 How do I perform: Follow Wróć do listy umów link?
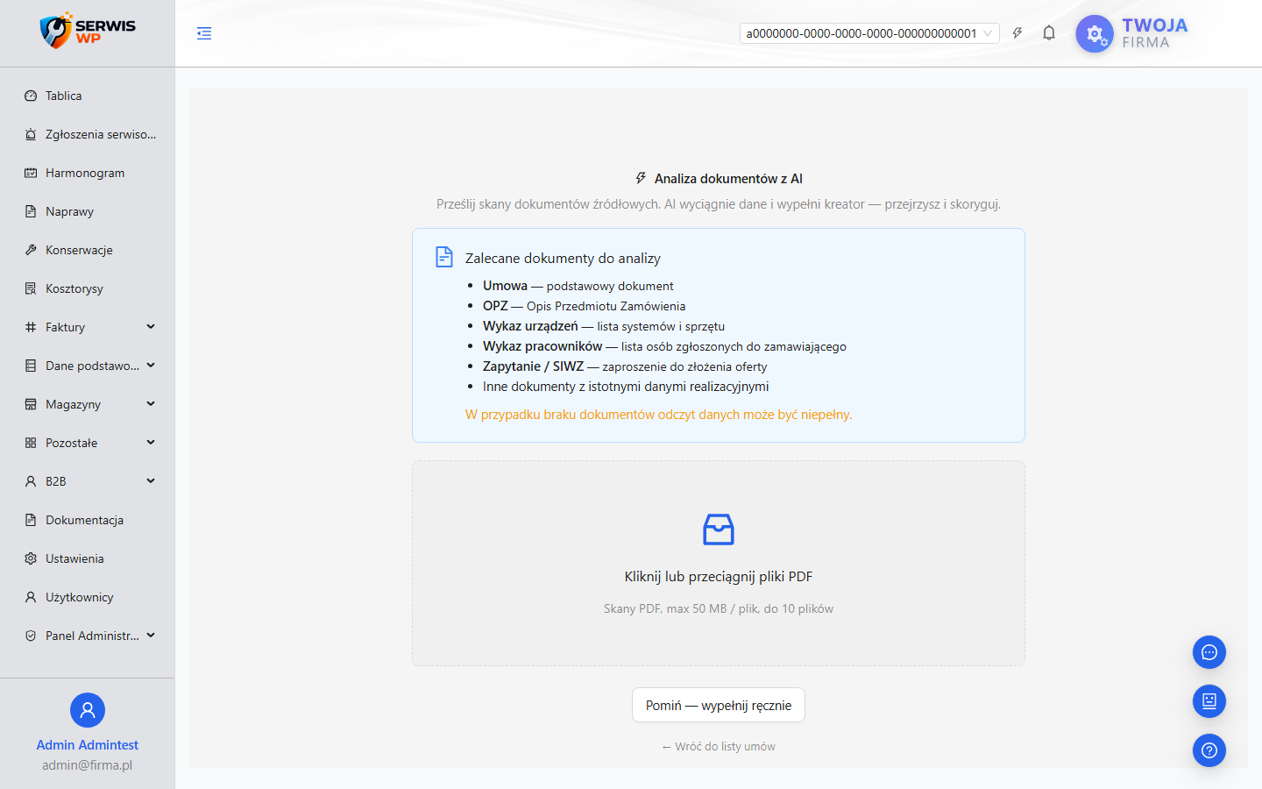tap(719, 747)
